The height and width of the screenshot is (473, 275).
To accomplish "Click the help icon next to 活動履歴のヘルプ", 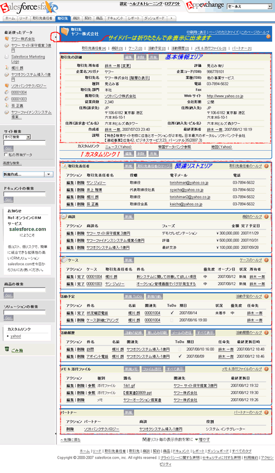I will 266,333.
